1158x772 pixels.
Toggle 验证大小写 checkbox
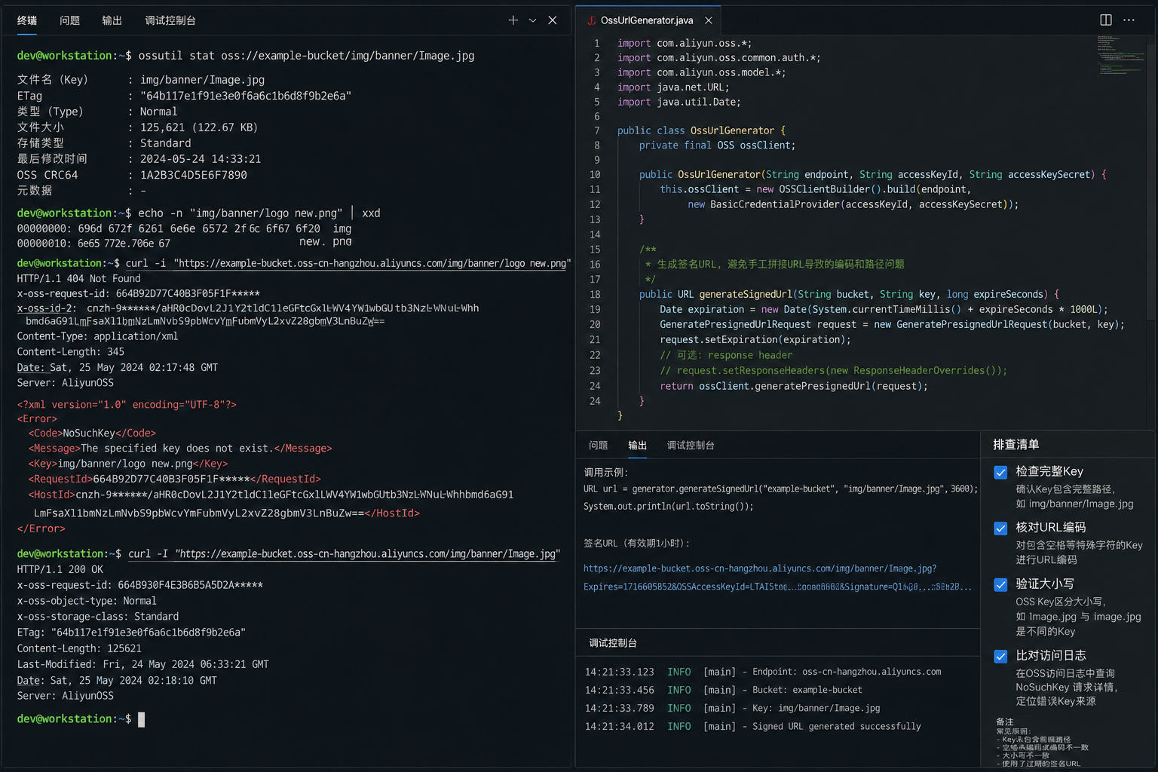click(x=1000, y=584)
